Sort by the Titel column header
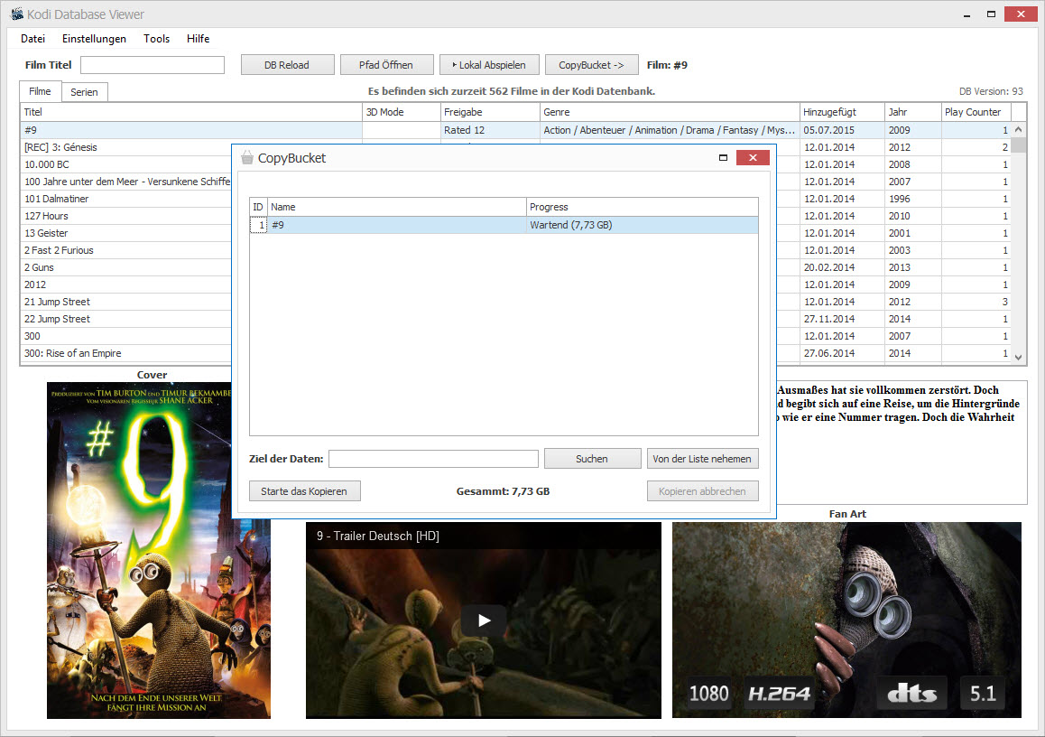This screenshot has height=737, width=1045. (191, 112)
